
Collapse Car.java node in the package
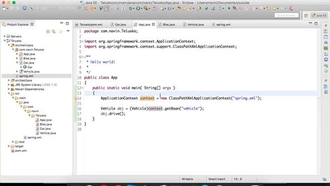[17, 63]
